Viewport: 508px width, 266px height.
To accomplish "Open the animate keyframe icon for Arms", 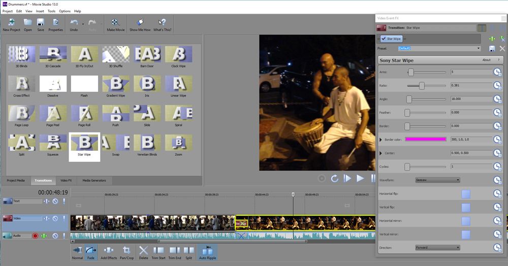I will click(497, 73).
